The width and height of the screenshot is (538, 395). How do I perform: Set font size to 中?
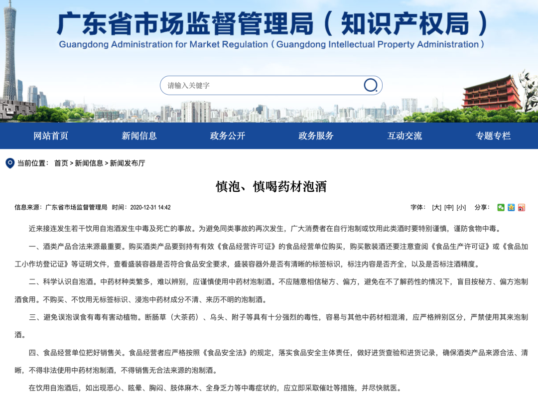click(x=449, y=207)
